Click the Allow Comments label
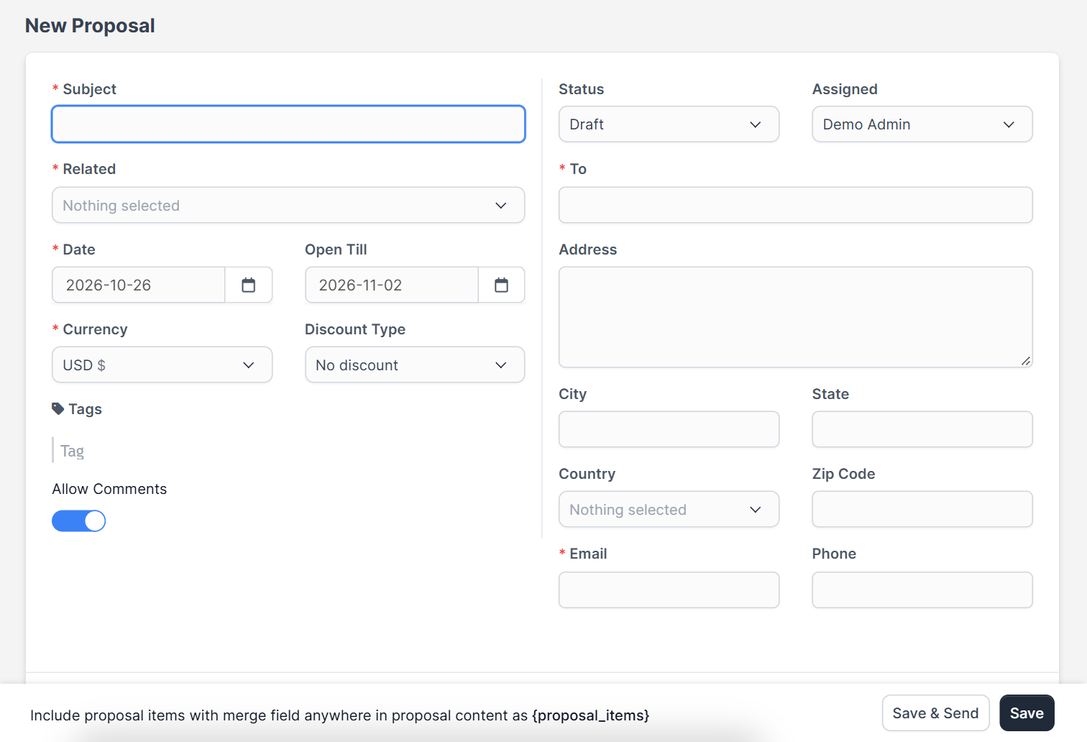This screenshot has width=1087, height=742. point(109,489)
